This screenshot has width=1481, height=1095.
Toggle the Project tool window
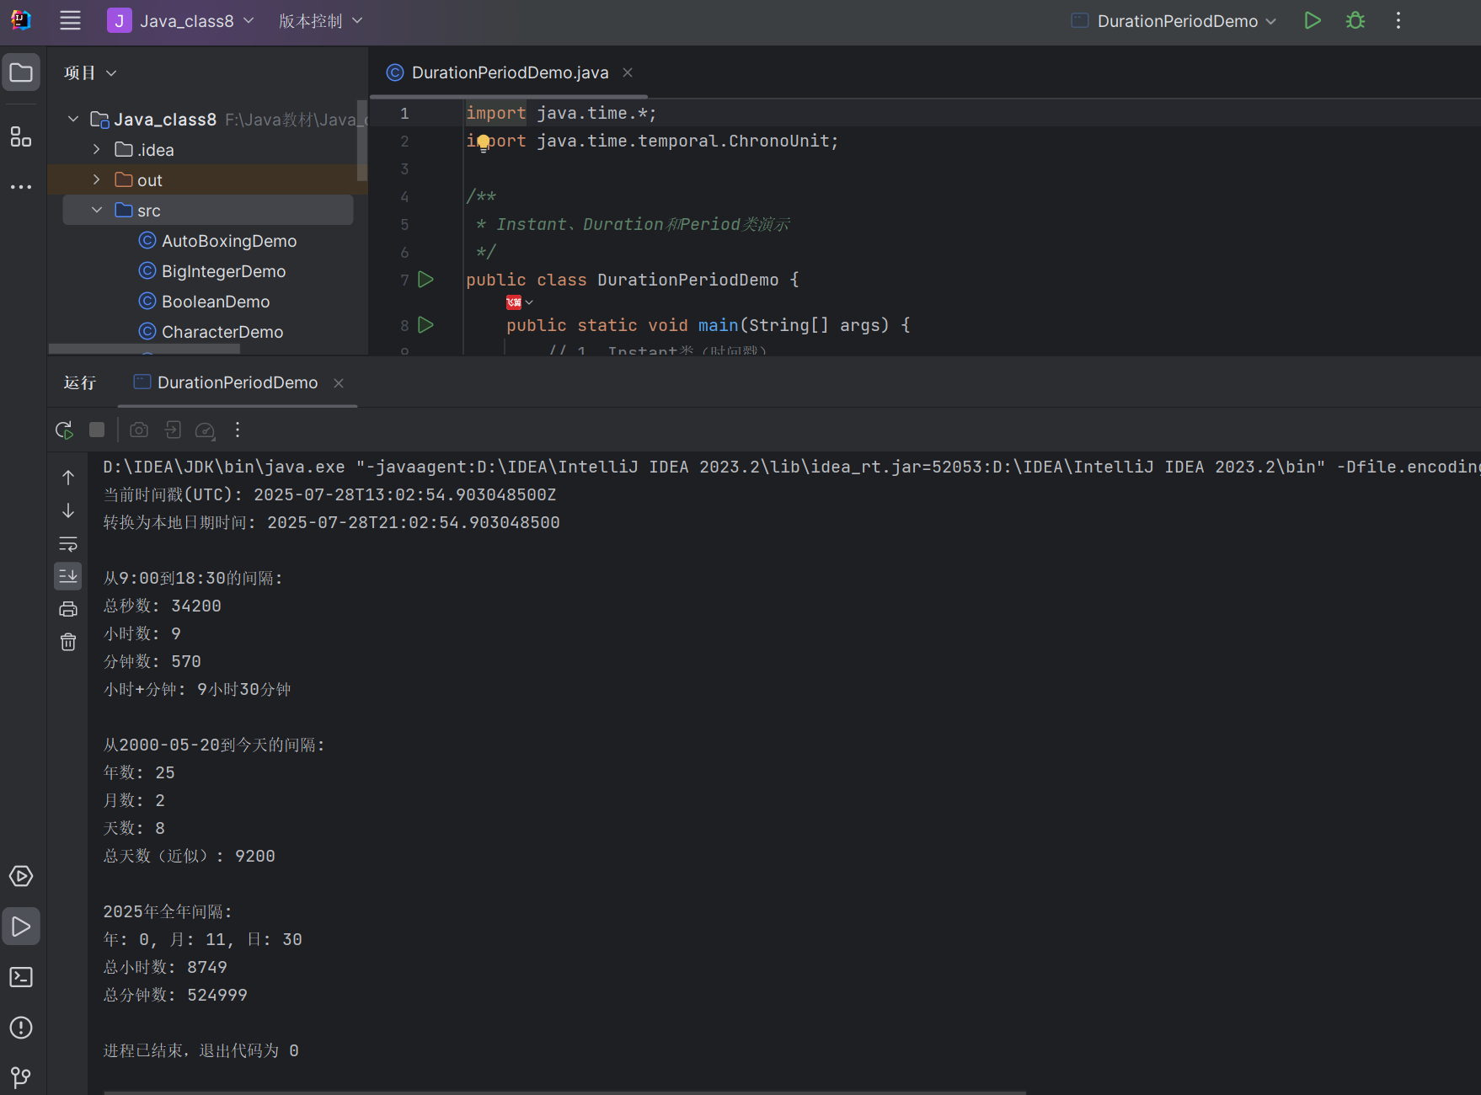(x=21, y=73)
